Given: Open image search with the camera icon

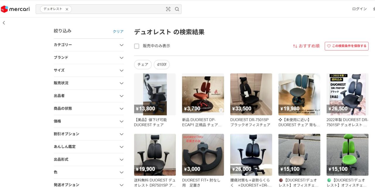Looking at the screenshot, I should pos(168,9).
